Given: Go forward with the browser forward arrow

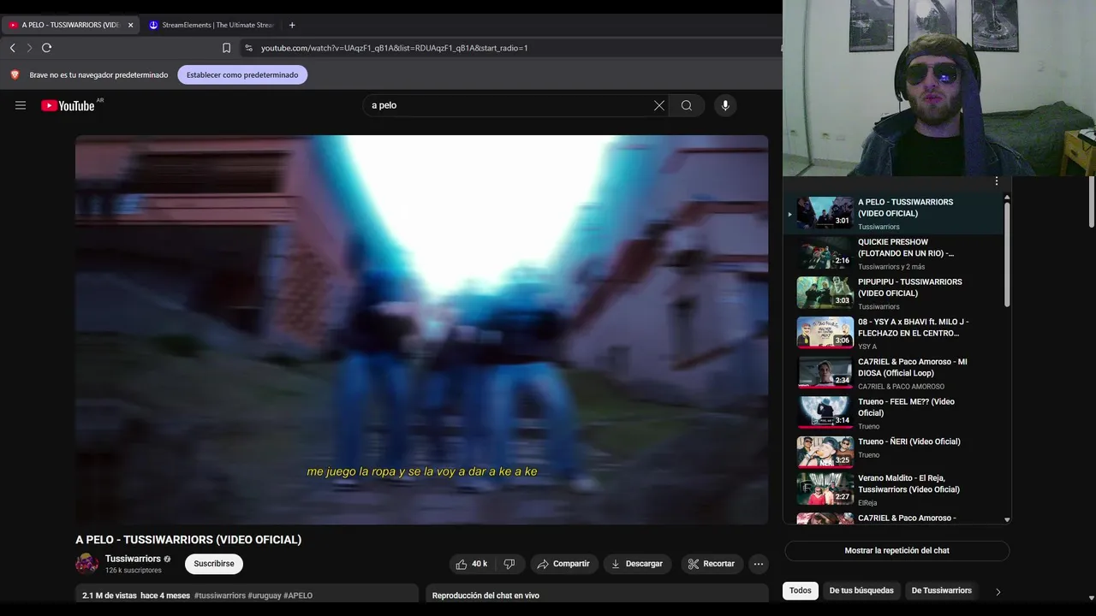Looking at the screenshot, I should (29, 48).
